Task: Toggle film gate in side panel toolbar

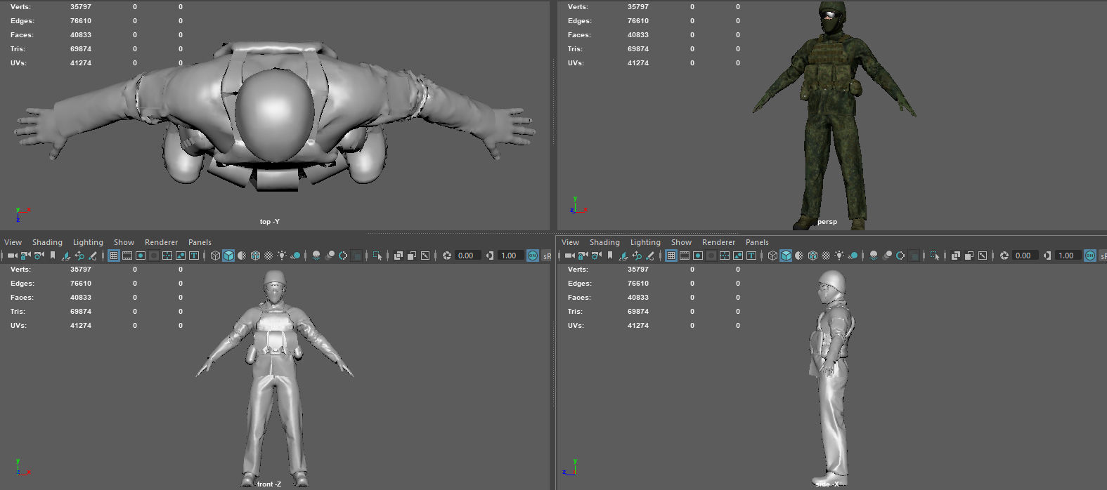Action: coord(685,256)
